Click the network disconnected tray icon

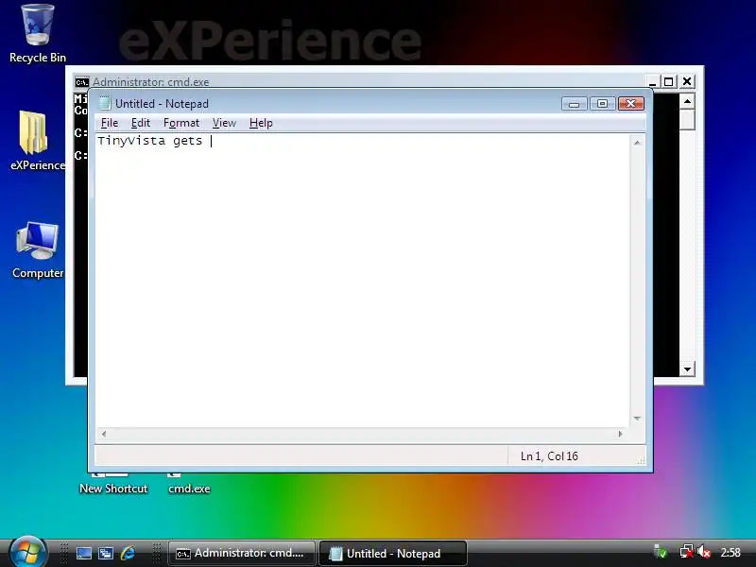pyautogui.click(x=686, y=552)
